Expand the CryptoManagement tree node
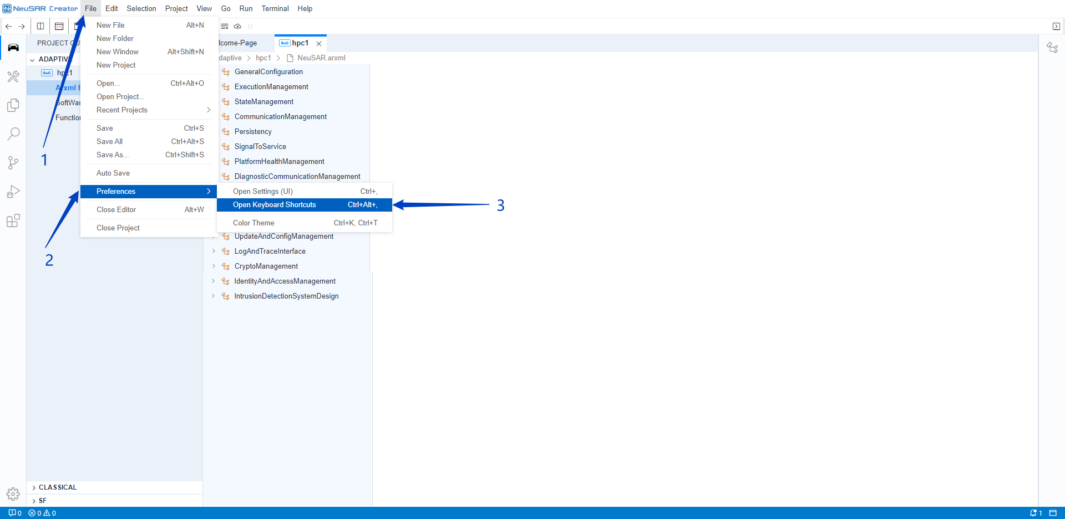 tap(214, 266)
